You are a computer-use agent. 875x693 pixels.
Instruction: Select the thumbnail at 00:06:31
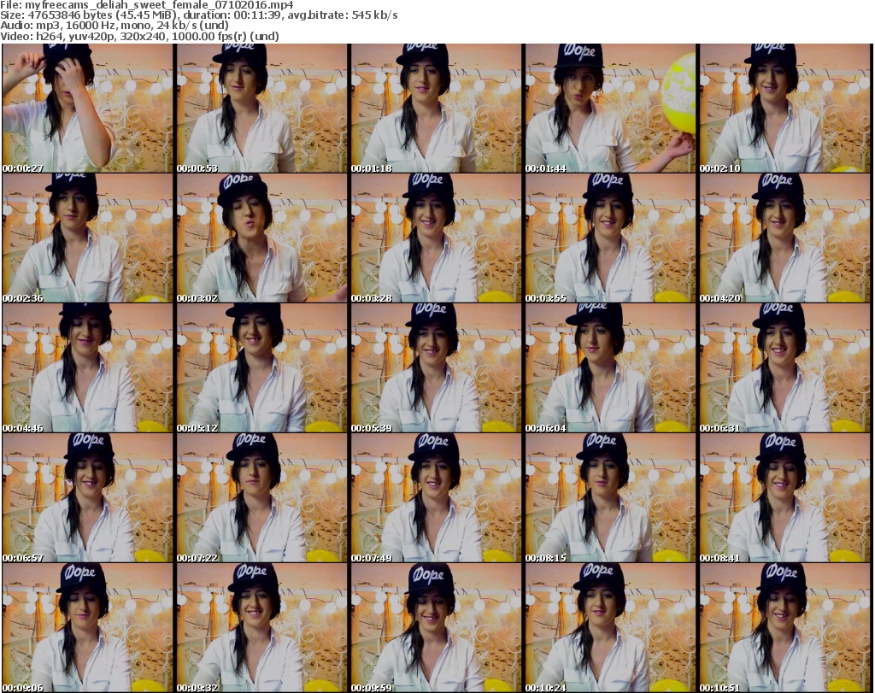click(x=785, y=368)
